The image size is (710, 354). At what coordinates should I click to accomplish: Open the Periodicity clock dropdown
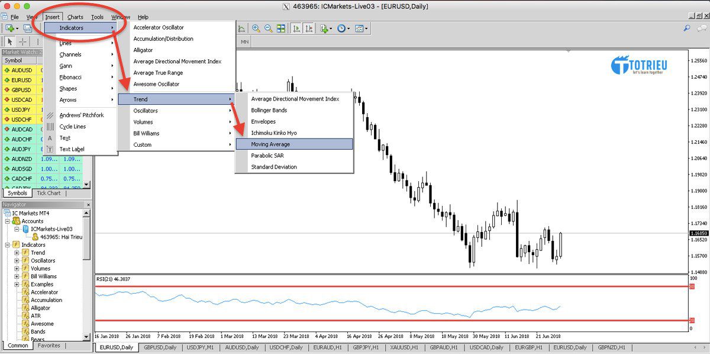(x=343, y=28)
